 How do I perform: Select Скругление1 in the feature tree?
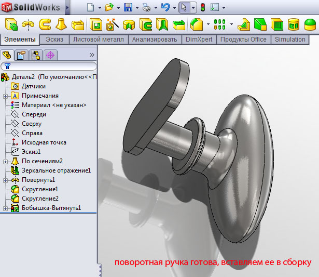(39, 189)
